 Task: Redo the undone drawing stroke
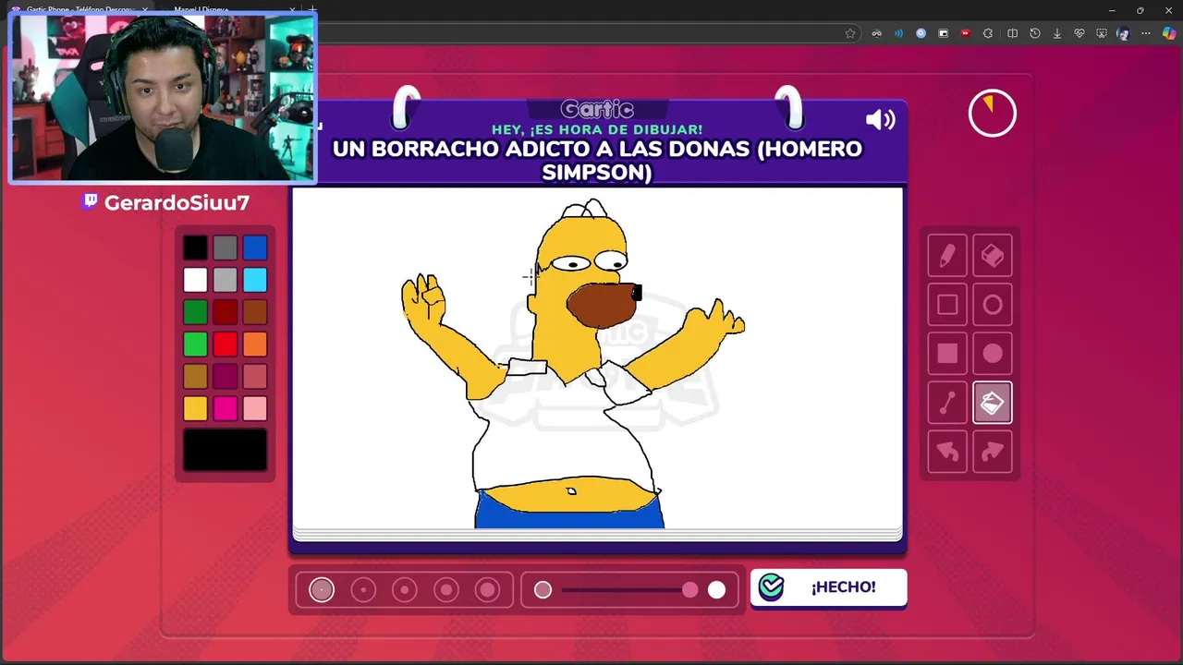993,452
